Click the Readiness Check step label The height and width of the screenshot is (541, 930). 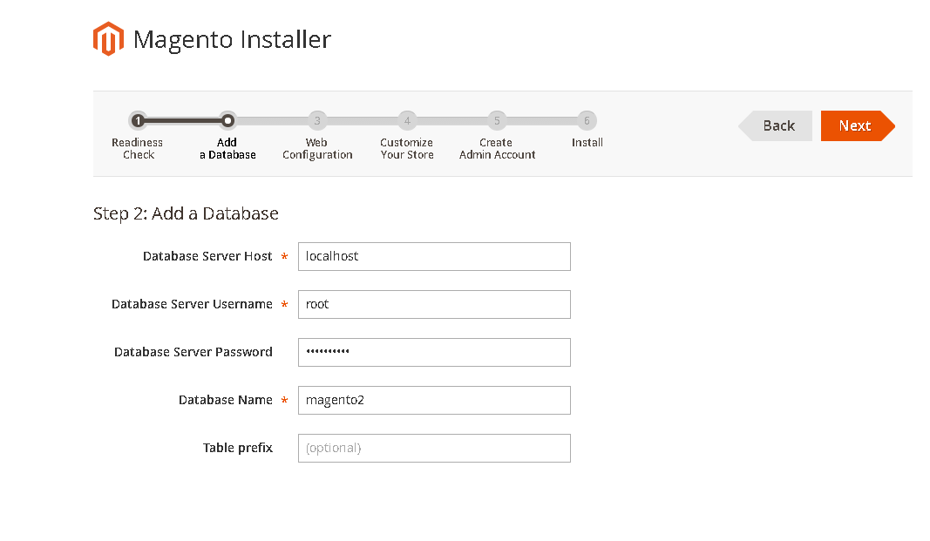pyautogui.click(x=138, y=149)
